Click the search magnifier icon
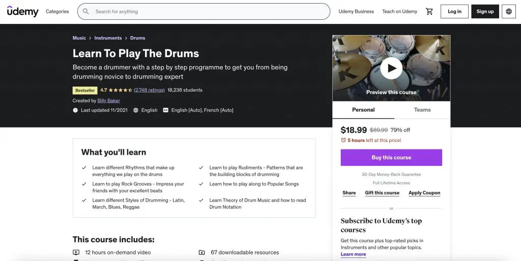The height and width of the screenshot is (261, 521). pos(85,11)
